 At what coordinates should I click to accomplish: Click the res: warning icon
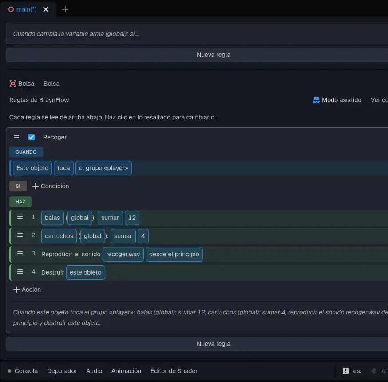(x=346, y=371)
